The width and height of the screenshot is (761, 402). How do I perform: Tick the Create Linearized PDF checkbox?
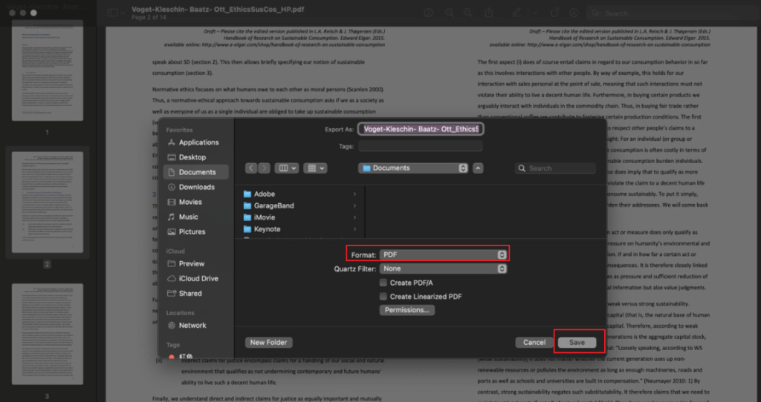pos(383,296)
